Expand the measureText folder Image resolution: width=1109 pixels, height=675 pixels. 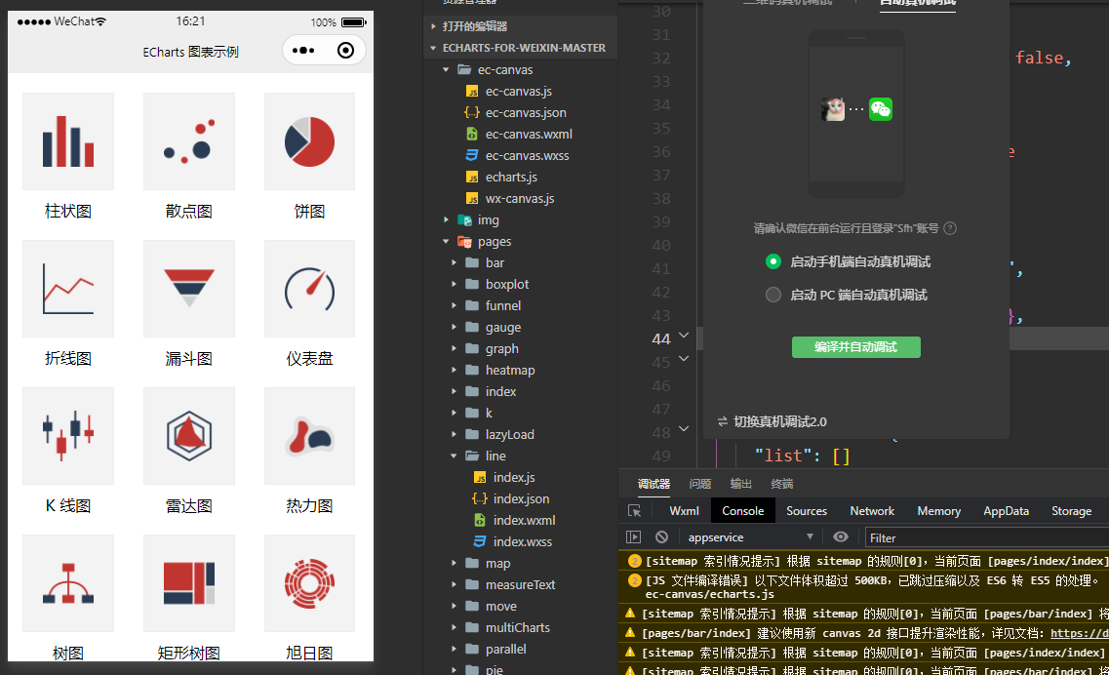[x=455, y=584]
